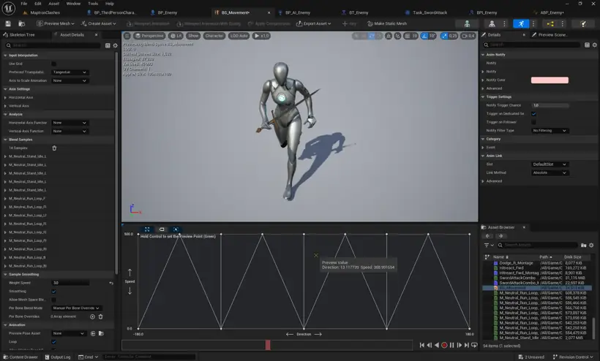Uncheck Trigger on Dedicated Server
600x361 pixels.
click(533, 114)
